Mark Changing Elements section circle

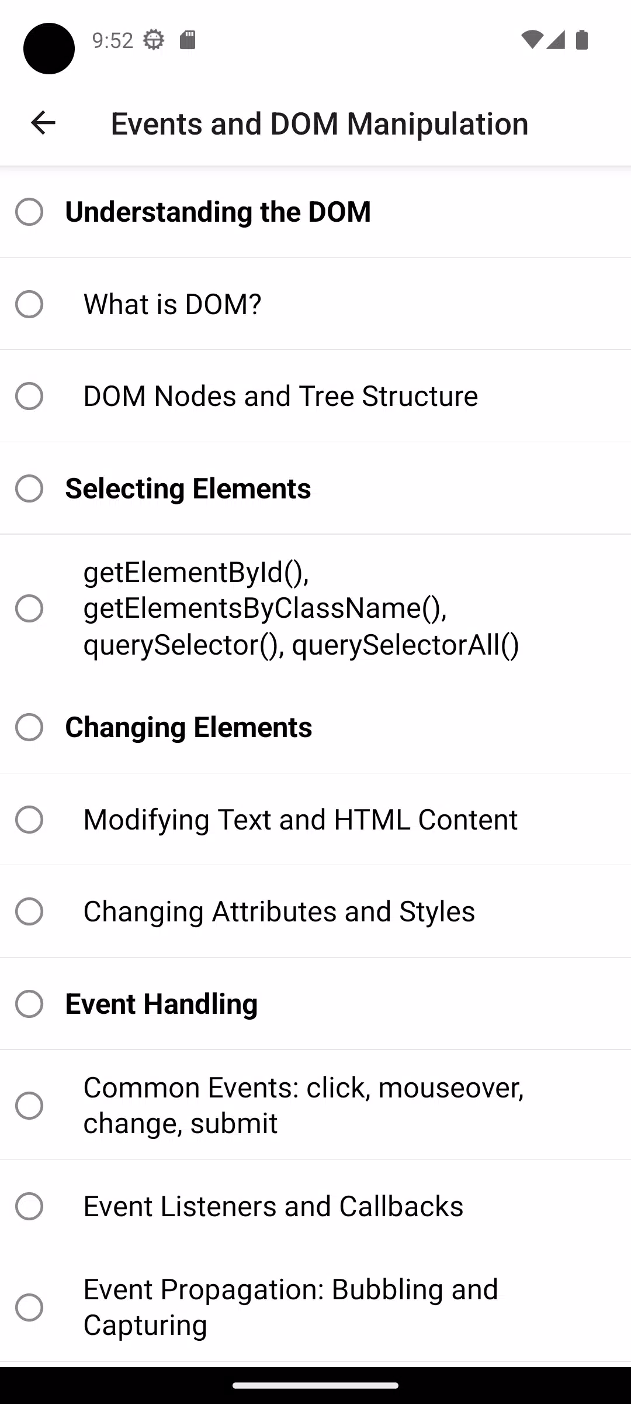pyautogui.click(x=29, y=727)
